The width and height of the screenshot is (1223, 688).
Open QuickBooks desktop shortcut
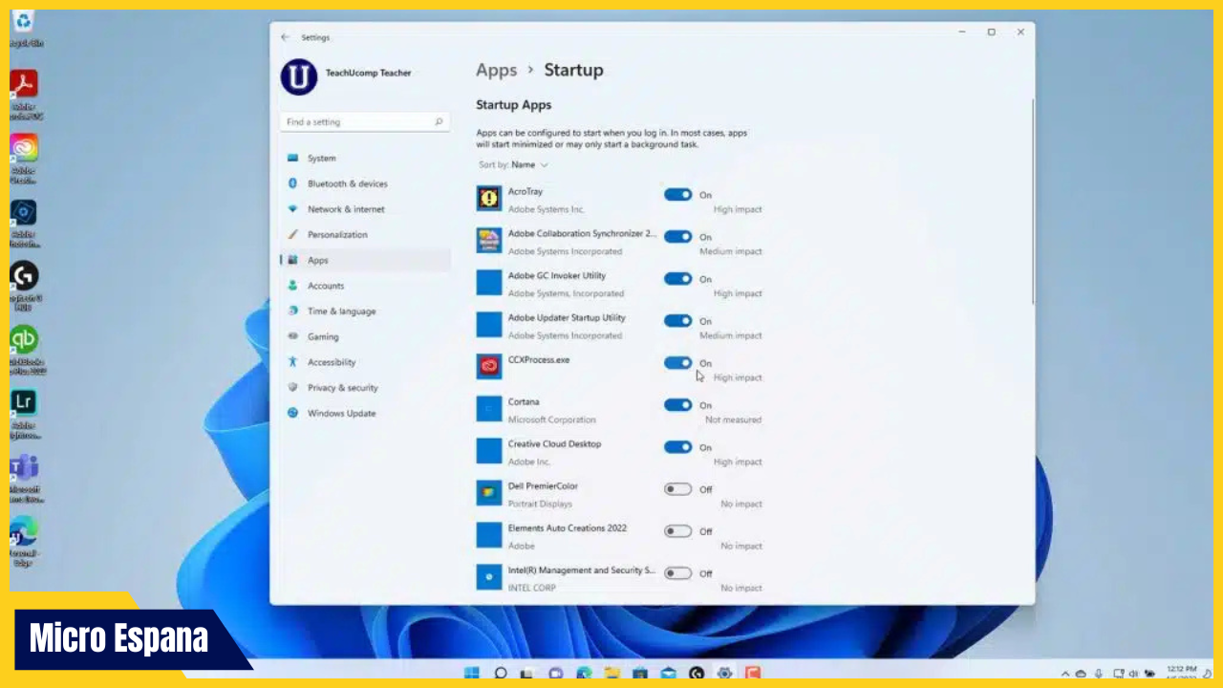pyautogui.click(x=24, y=340)
